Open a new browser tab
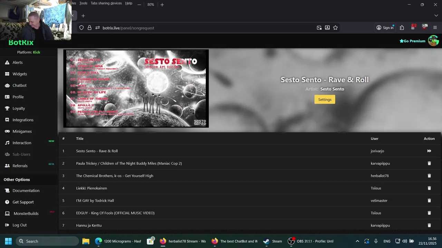 click(x=83, y=15)
